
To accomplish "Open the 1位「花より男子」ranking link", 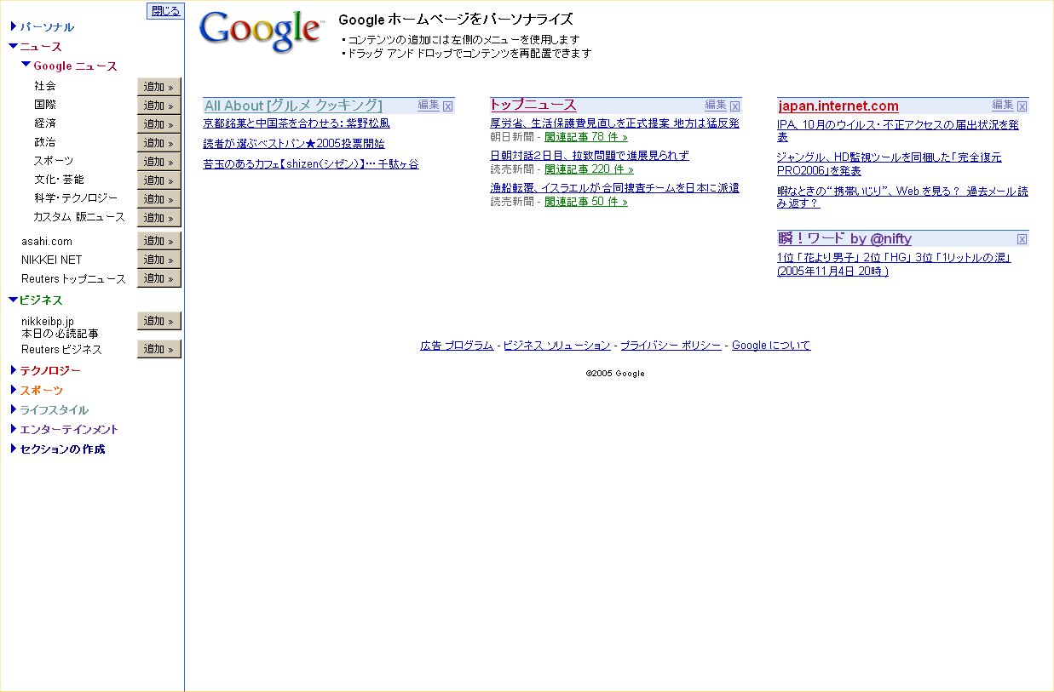I will [894, 264].
